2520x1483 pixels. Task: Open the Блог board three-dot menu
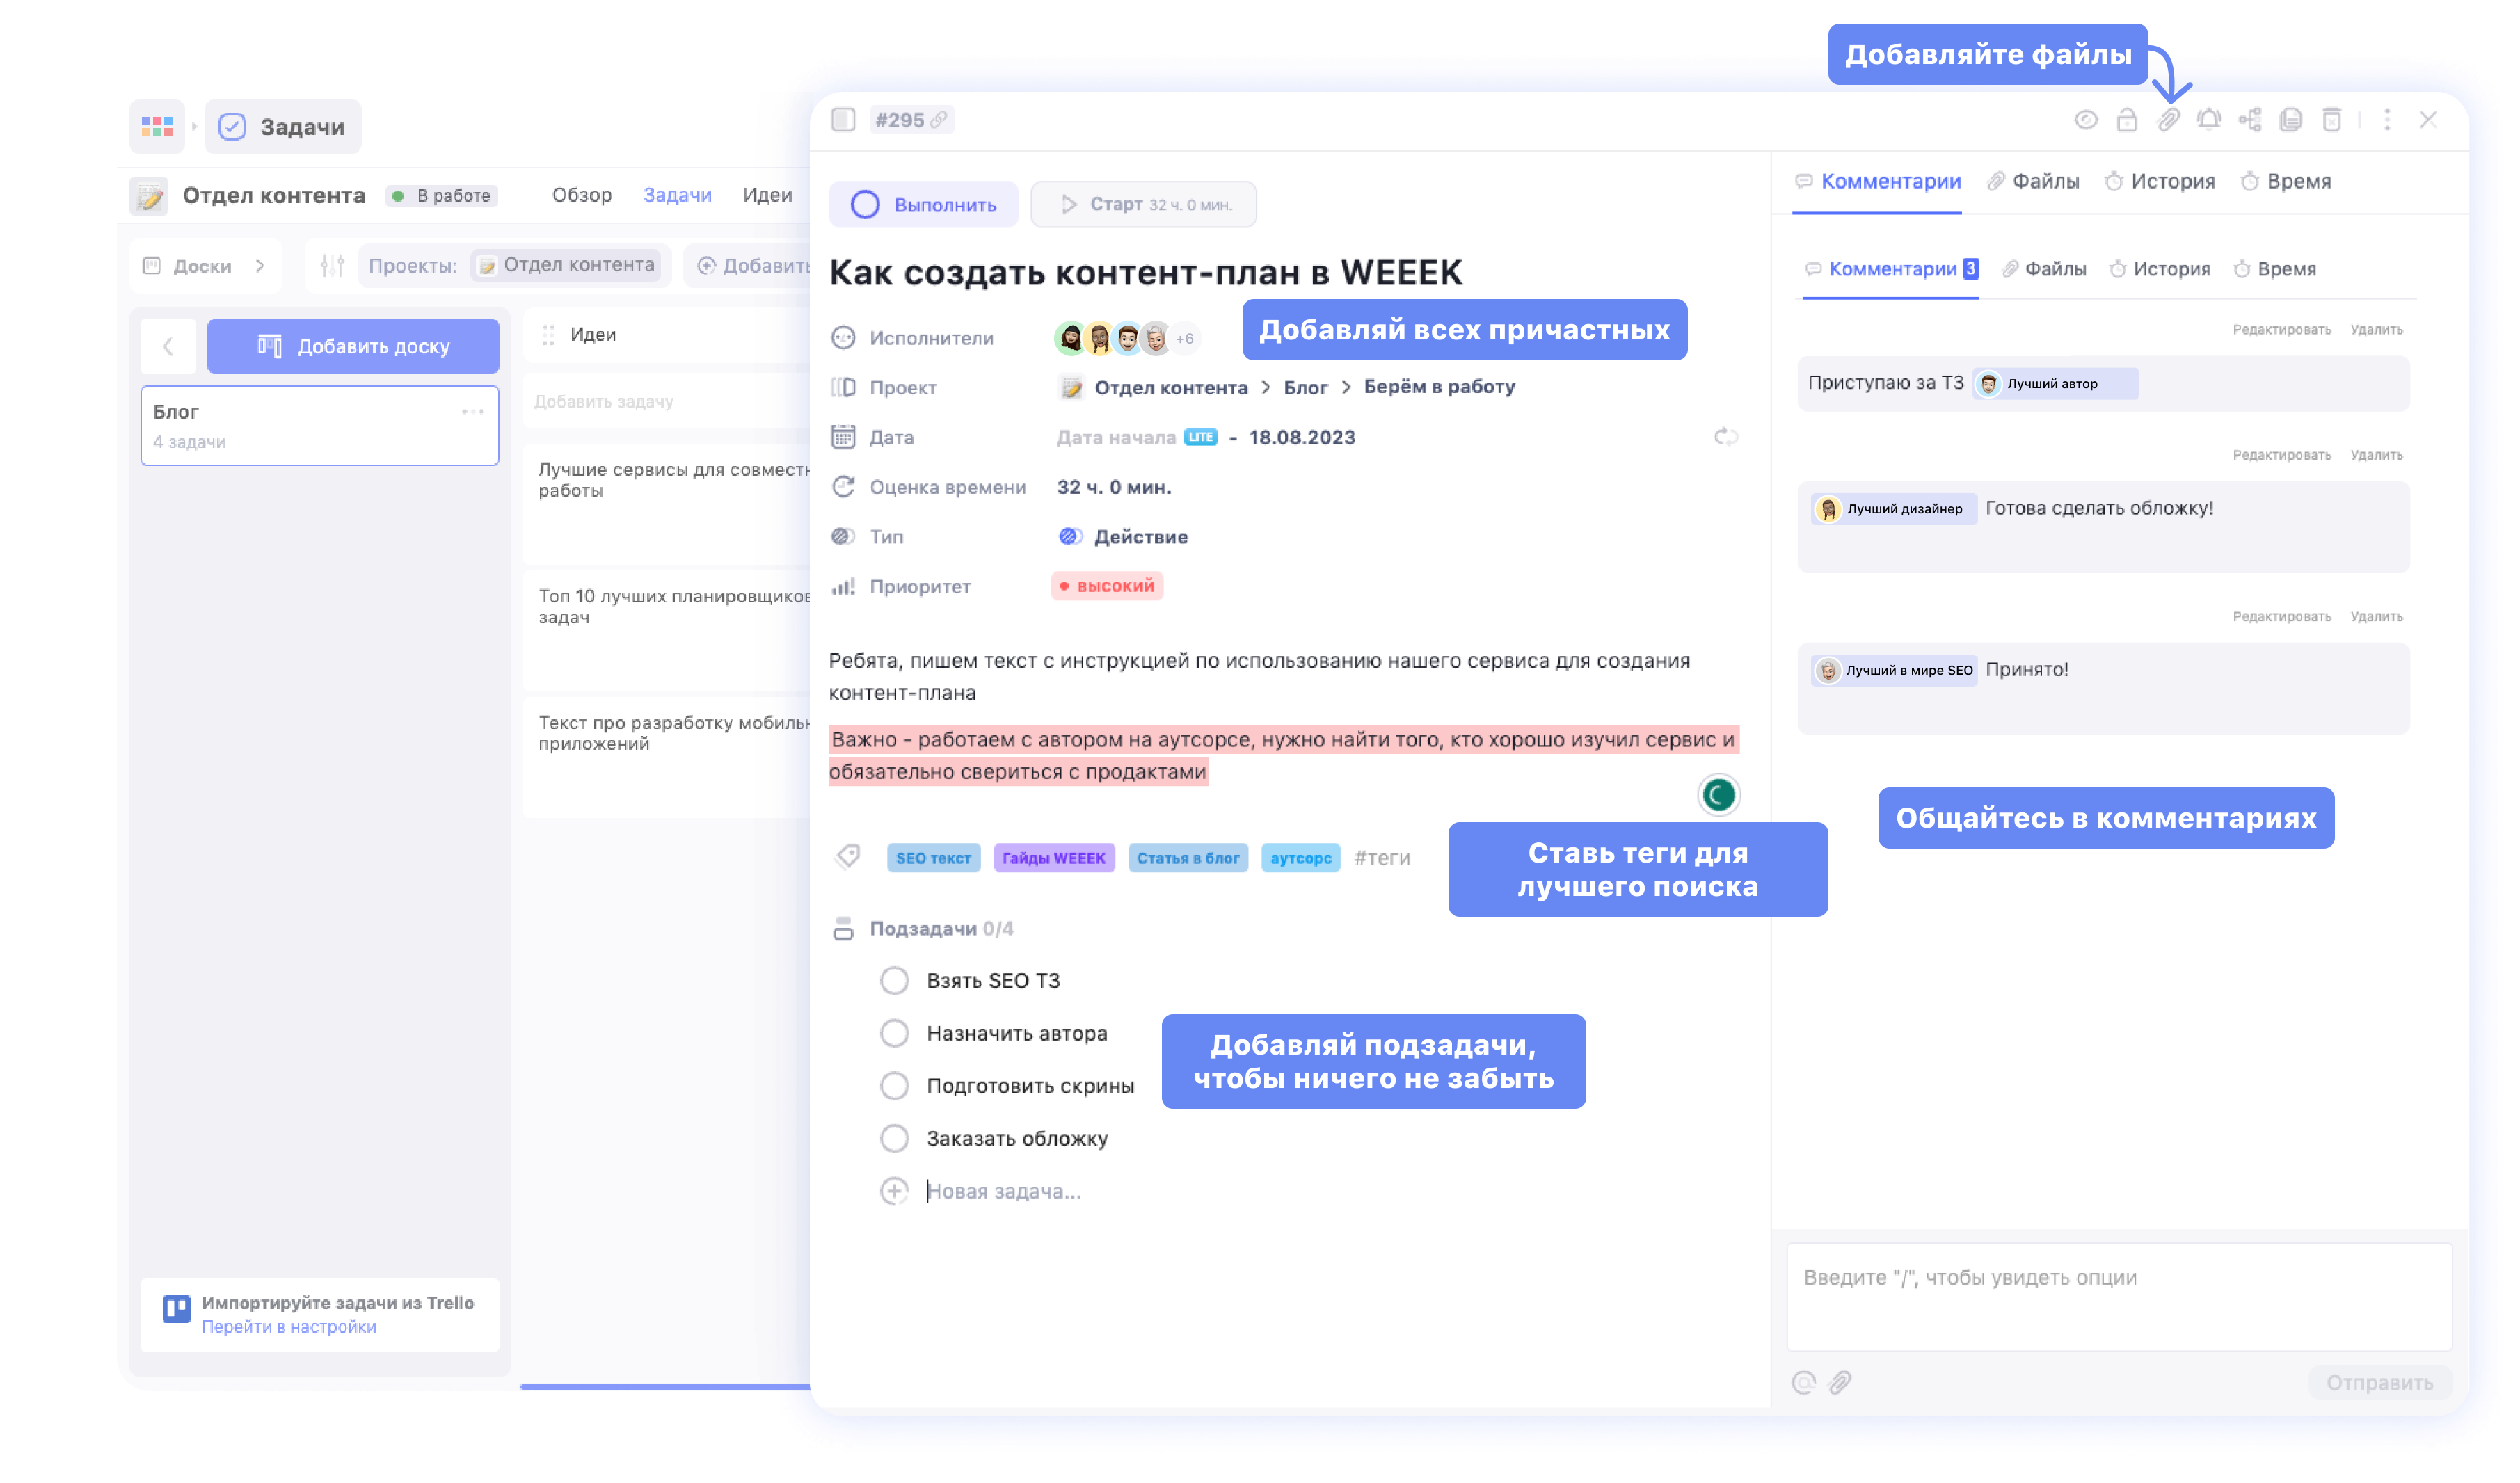[x=472, y=412]
